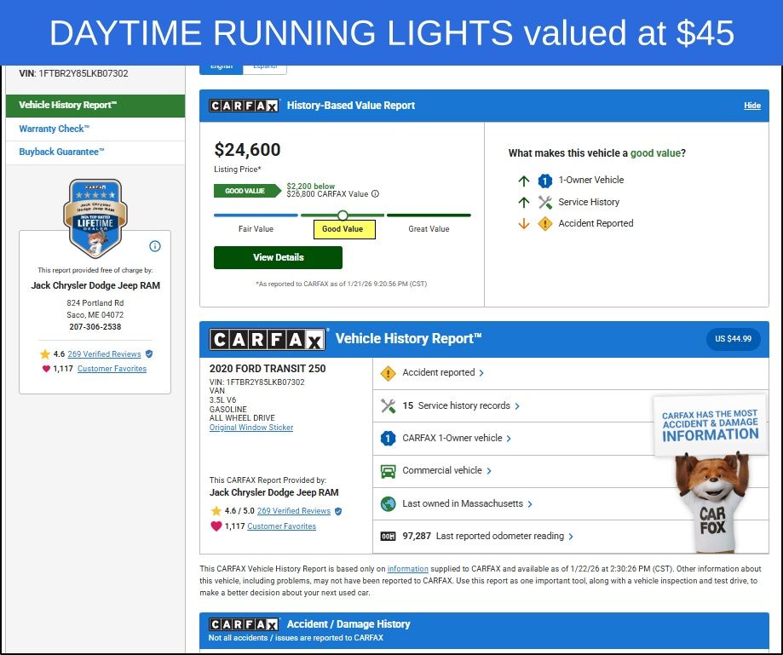Open the Warranty Check tab
Image resolution: width=783 pixels, height=655 pixels.
click(x=54, y=129)
